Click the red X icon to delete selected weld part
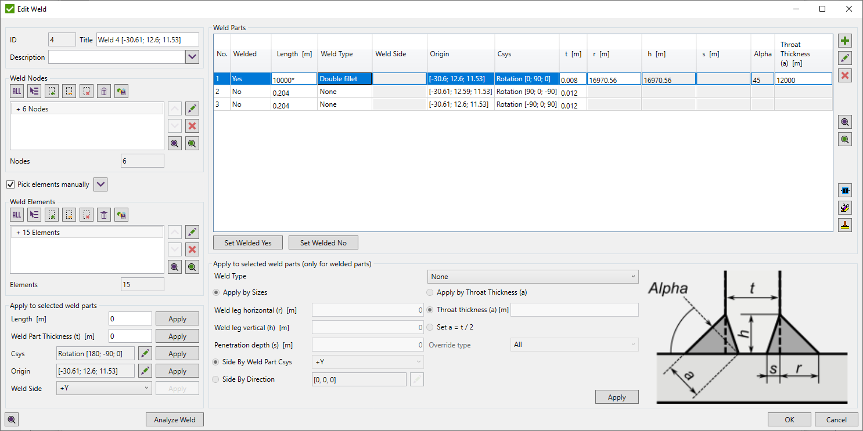 pyautogui.click(x=845, y=75)
